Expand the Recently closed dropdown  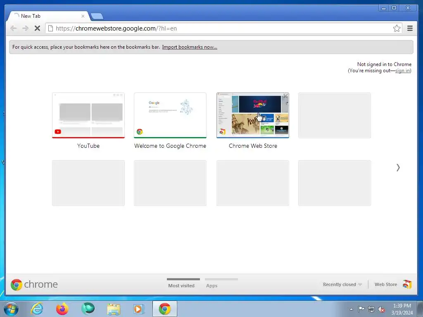click(x=342, y=284)
